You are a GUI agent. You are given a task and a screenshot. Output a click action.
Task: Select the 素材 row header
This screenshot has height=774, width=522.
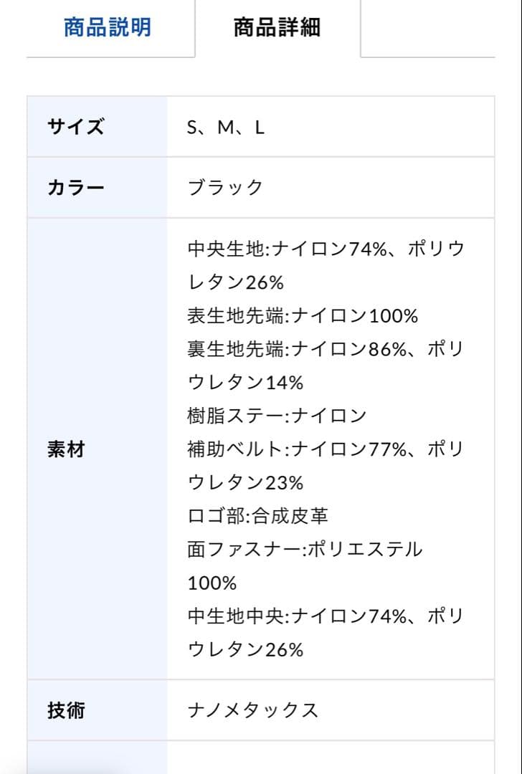click(x=65, y=450)
